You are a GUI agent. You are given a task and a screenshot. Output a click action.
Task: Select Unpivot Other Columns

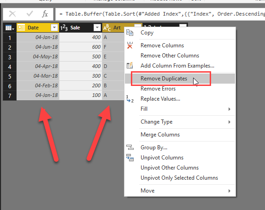click(x=180, y=168)
